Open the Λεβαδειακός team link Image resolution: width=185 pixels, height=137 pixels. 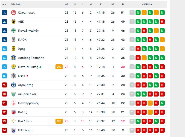coord(27,94)
